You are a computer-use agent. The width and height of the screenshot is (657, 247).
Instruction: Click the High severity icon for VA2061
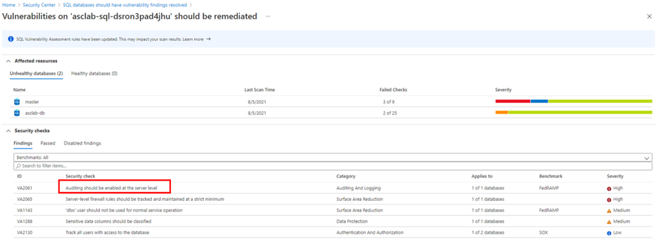[x=609, y=189]
